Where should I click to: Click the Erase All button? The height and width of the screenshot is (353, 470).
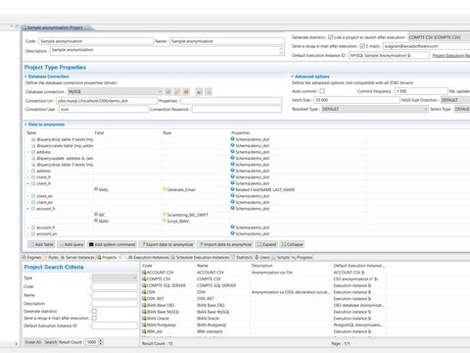(33, 342)
